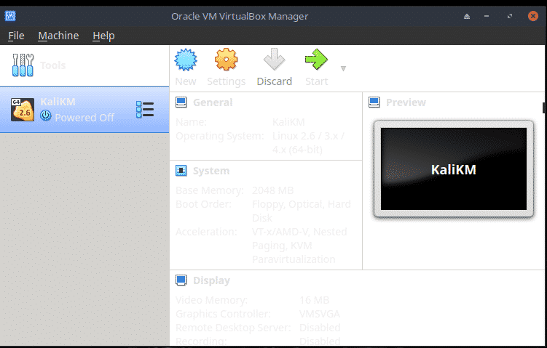Click the General section heading
547x348 pixels.
[213, 102]
